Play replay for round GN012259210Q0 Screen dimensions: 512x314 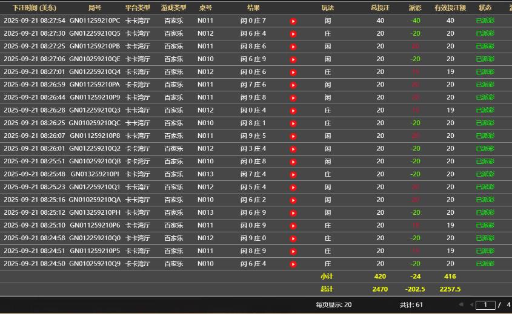click(x=293, y=238)
